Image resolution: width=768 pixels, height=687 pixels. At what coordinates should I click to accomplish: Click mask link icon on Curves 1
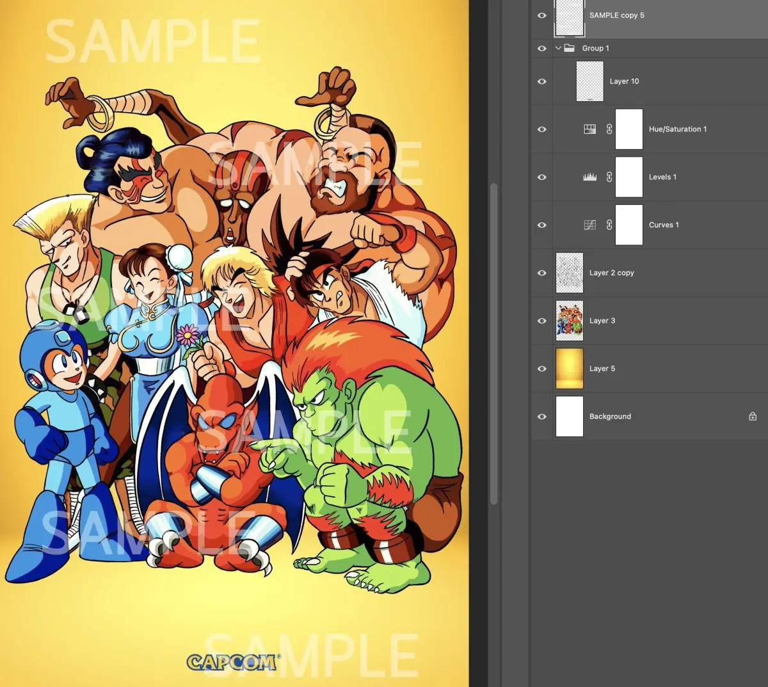pyautogui.click(x=609, y=225)
